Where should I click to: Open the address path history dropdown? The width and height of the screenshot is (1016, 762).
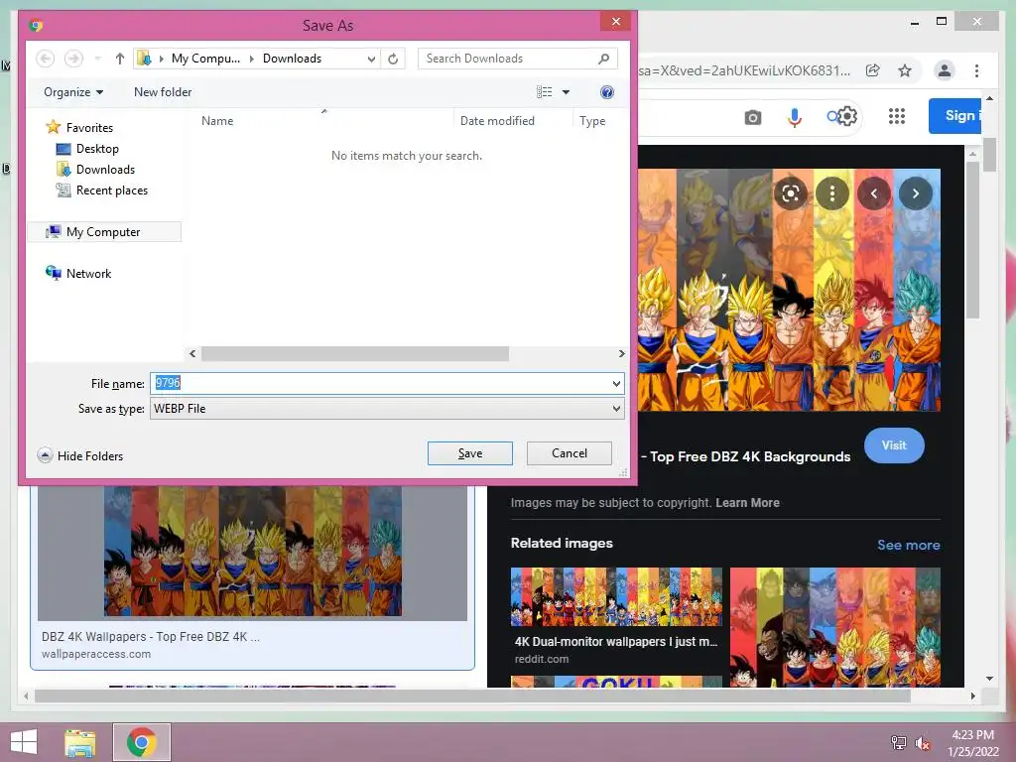371,59
